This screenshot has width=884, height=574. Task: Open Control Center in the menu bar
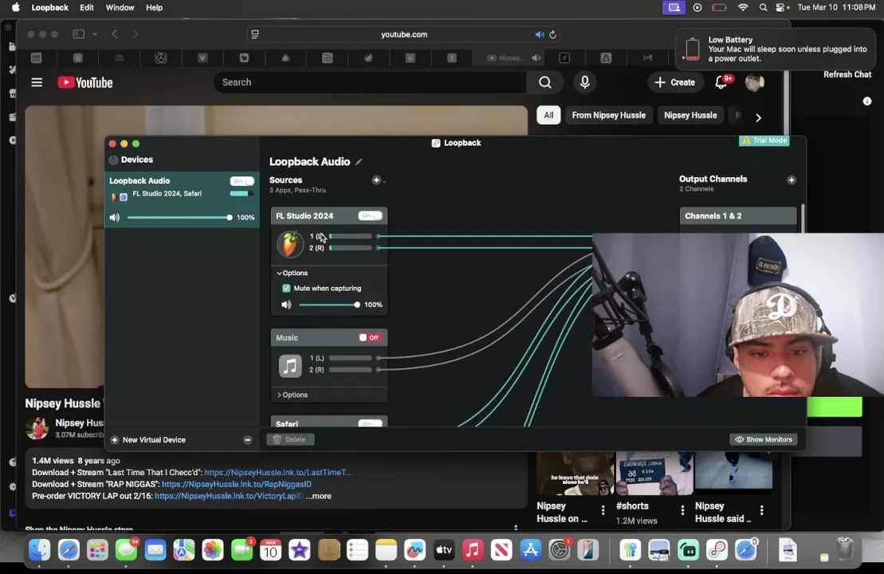(780, 7)
